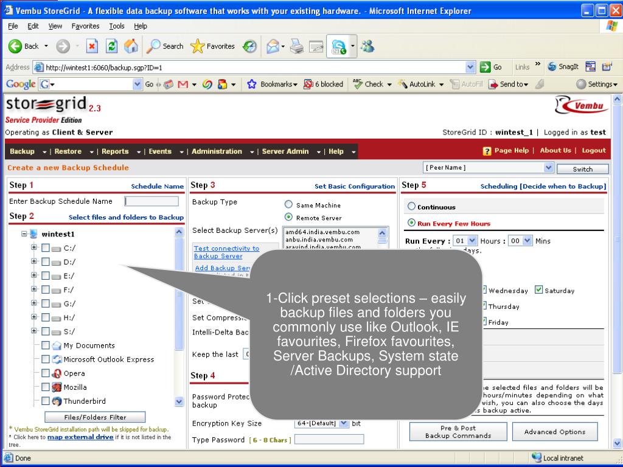623x467 pixels.
Task: Open the Server Admin navigation menu
Action: point(291,151)
